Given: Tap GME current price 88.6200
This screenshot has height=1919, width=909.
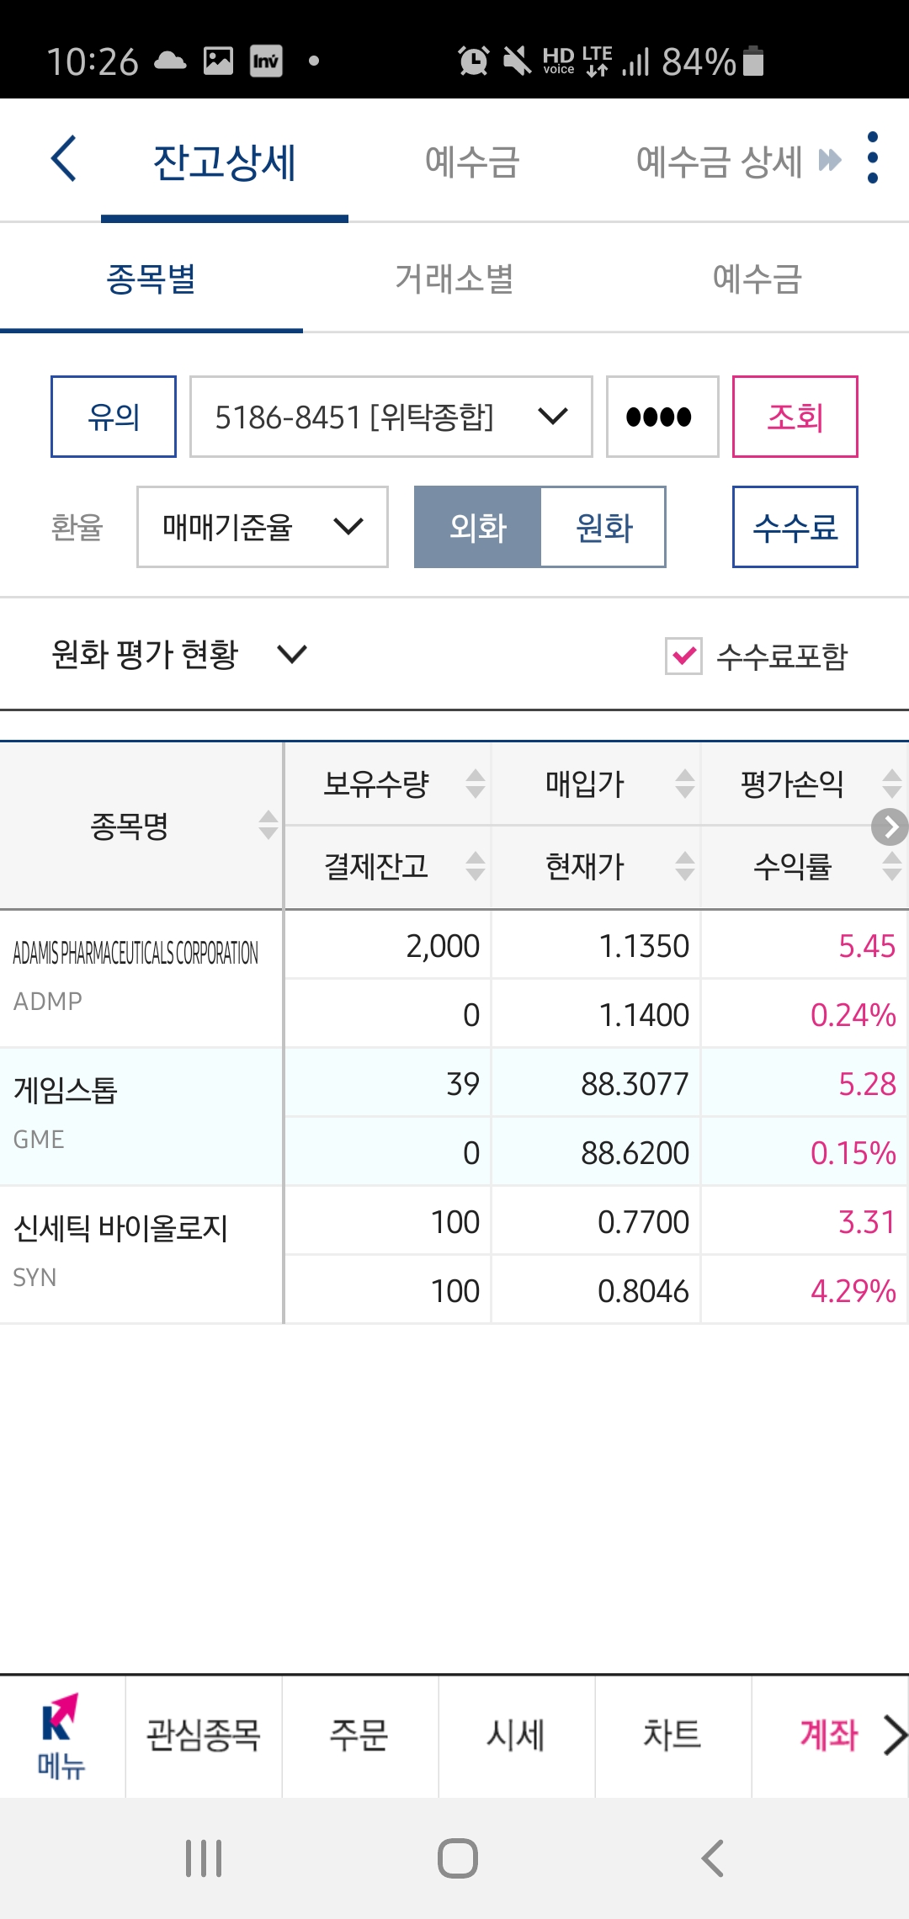Looking at the screenshot, I should coord(635,1153).
